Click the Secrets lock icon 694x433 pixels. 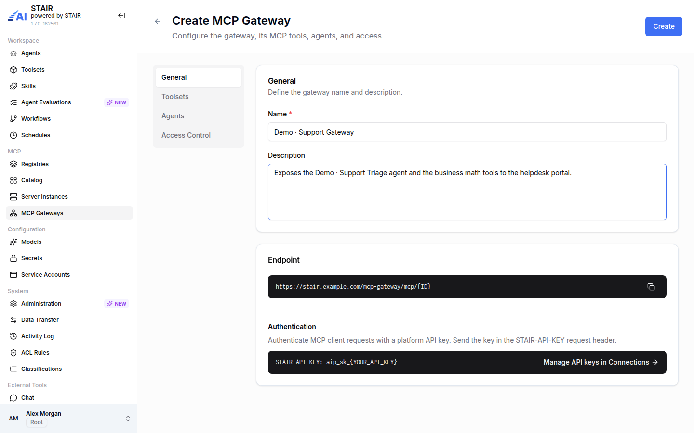tap(13, 258)
